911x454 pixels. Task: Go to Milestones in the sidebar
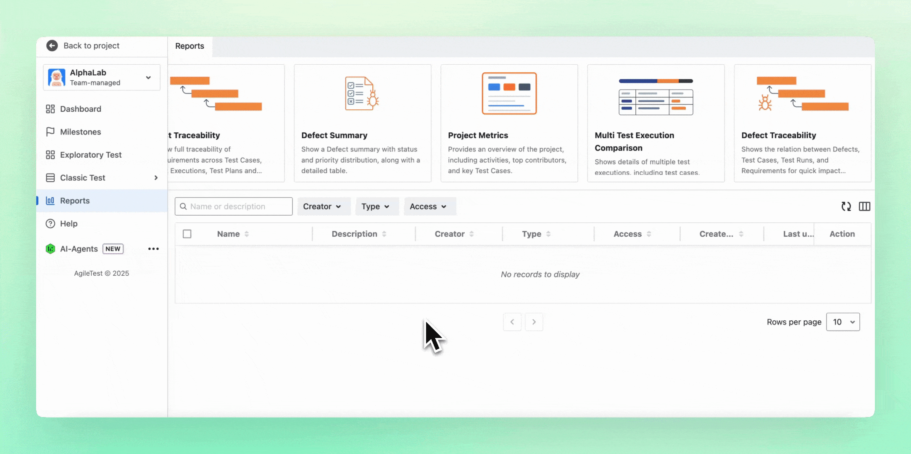[80, 132]
